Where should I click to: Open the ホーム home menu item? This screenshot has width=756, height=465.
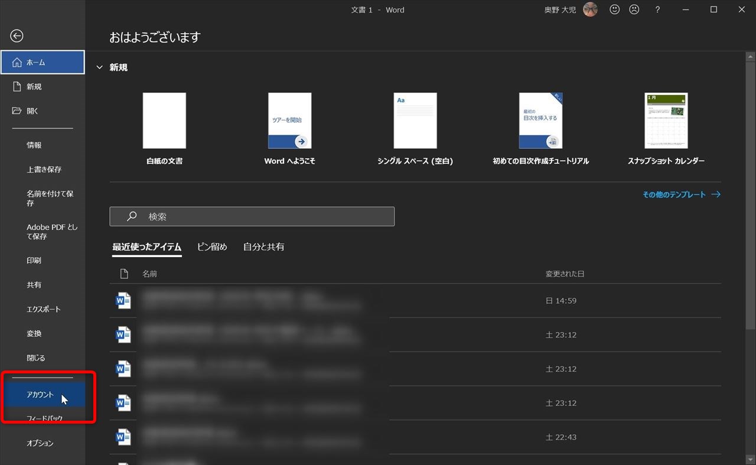(x=43, y=62)
